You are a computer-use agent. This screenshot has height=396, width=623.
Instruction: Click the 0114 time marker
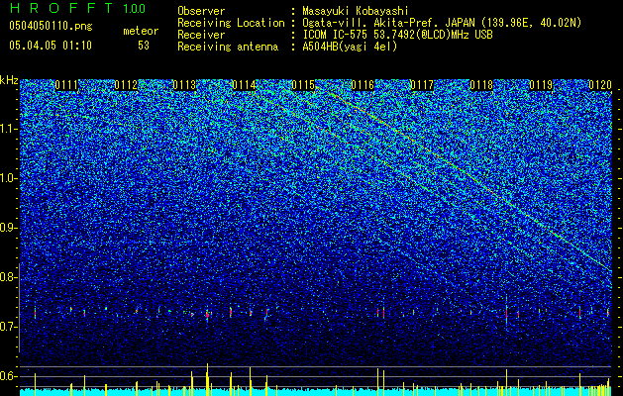pos(244,85)
